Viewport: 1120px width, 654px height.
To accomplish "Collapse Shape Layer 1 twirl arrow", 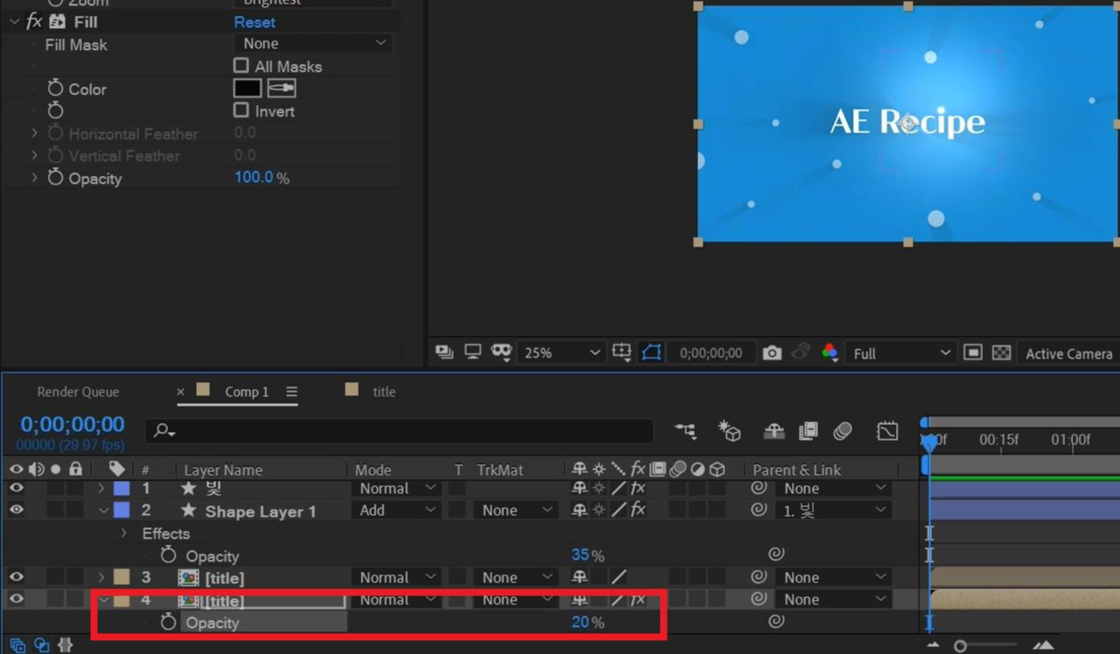I will (x=103, y=510).
